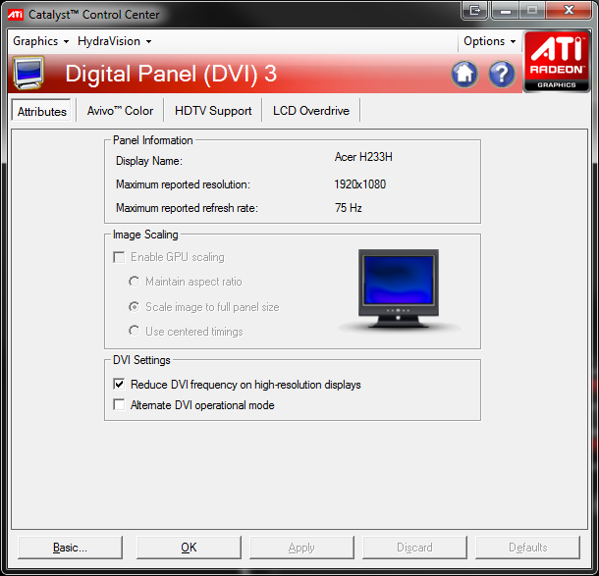This screenshot has height=576, width=599.
Task: Open the Options dropdown menu
Action: (x=489, y=41)
